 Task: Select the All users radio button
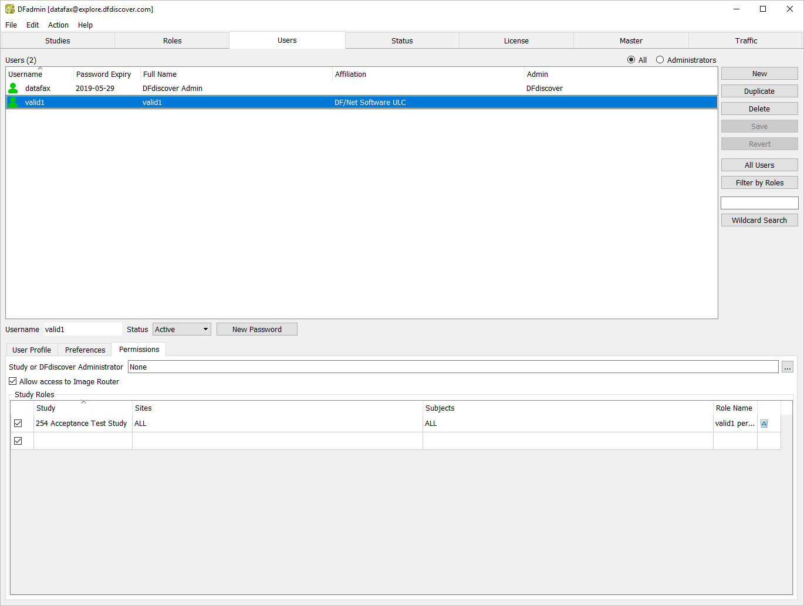[x=631, y=60]
